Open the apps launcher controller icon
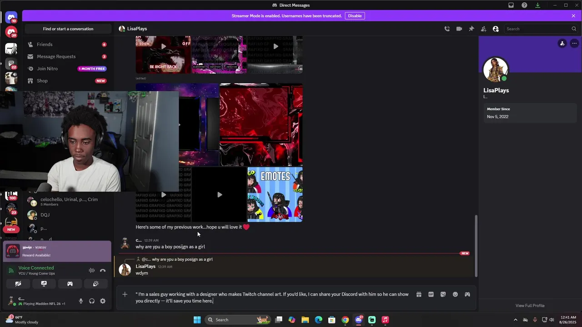This screenshot has height=327, width=582. [467, 294]
